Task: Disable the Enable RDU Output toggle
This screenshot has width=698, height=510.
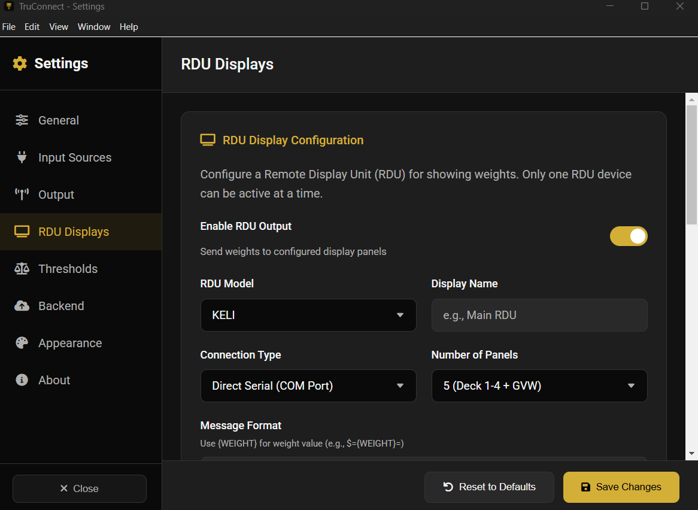Action: click(x=629, y=236)
